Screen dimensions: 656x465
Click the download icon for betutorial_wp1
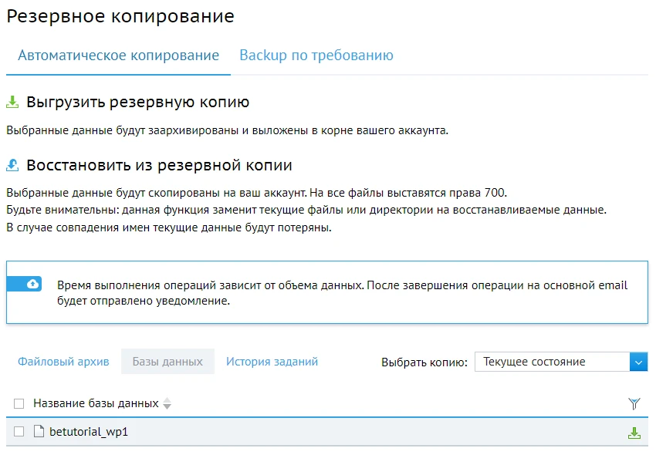[x=634, y=432]
